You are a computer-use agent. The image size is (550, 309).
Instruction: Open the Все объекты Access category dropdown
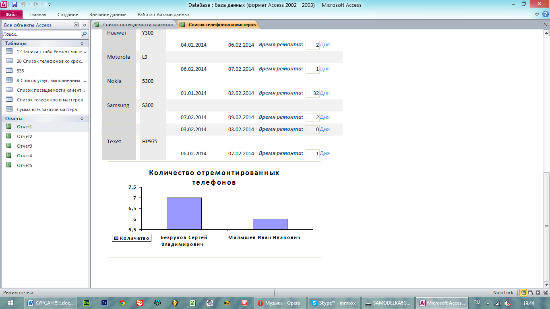77,25
